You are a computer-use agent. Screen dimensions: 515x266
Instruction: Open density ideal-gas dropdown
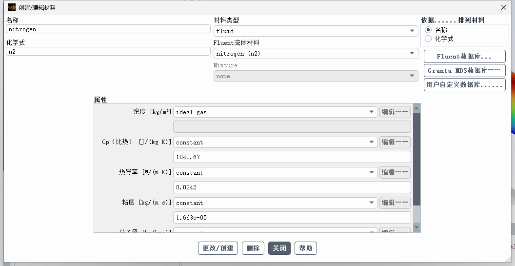[275, 112]
